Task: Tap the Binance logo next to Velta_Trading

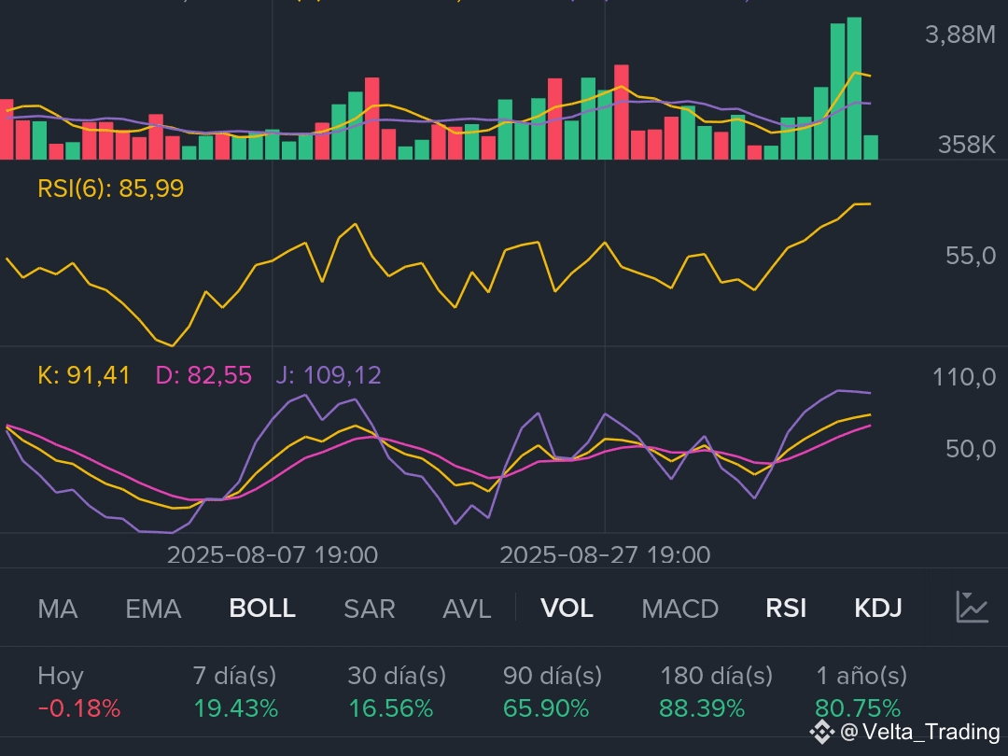Action: (x=821, y=731)
